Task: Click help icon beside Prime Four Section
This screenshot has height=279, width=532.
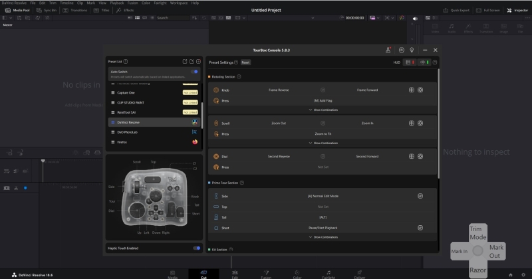Action: 242,183
